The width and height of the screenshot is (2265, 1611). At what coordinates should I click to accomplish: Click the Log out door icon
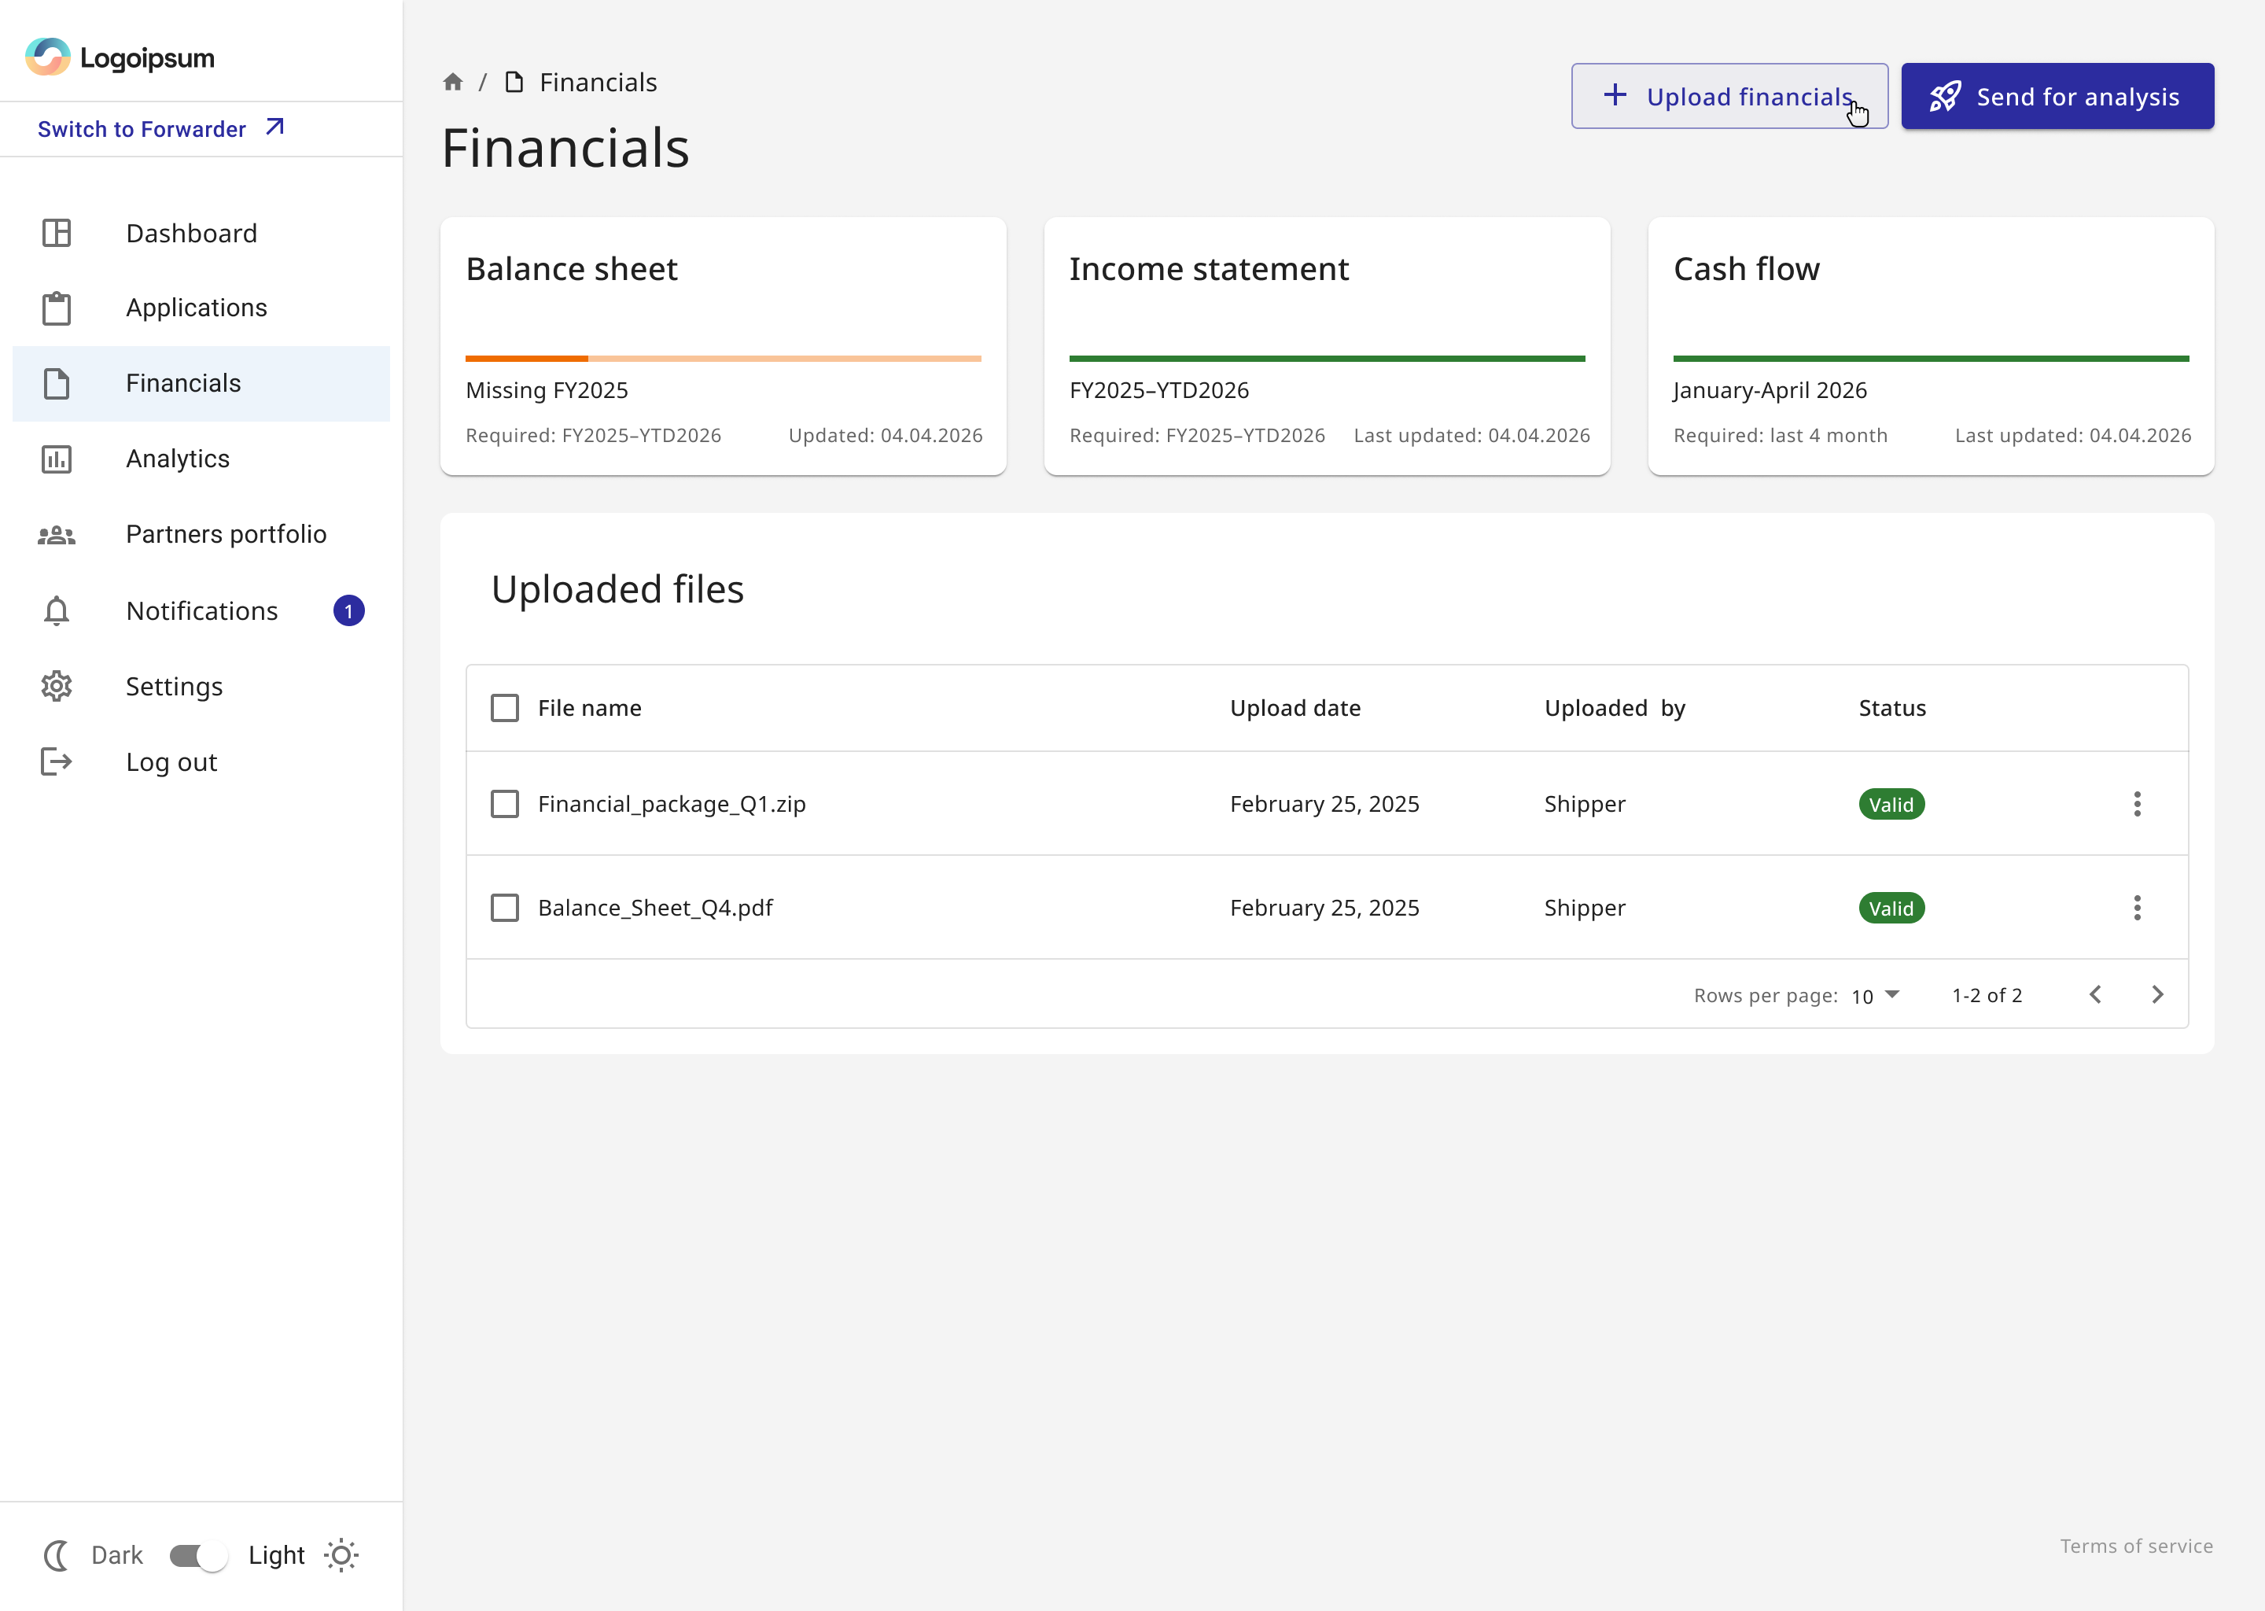[x=57, y=762]
